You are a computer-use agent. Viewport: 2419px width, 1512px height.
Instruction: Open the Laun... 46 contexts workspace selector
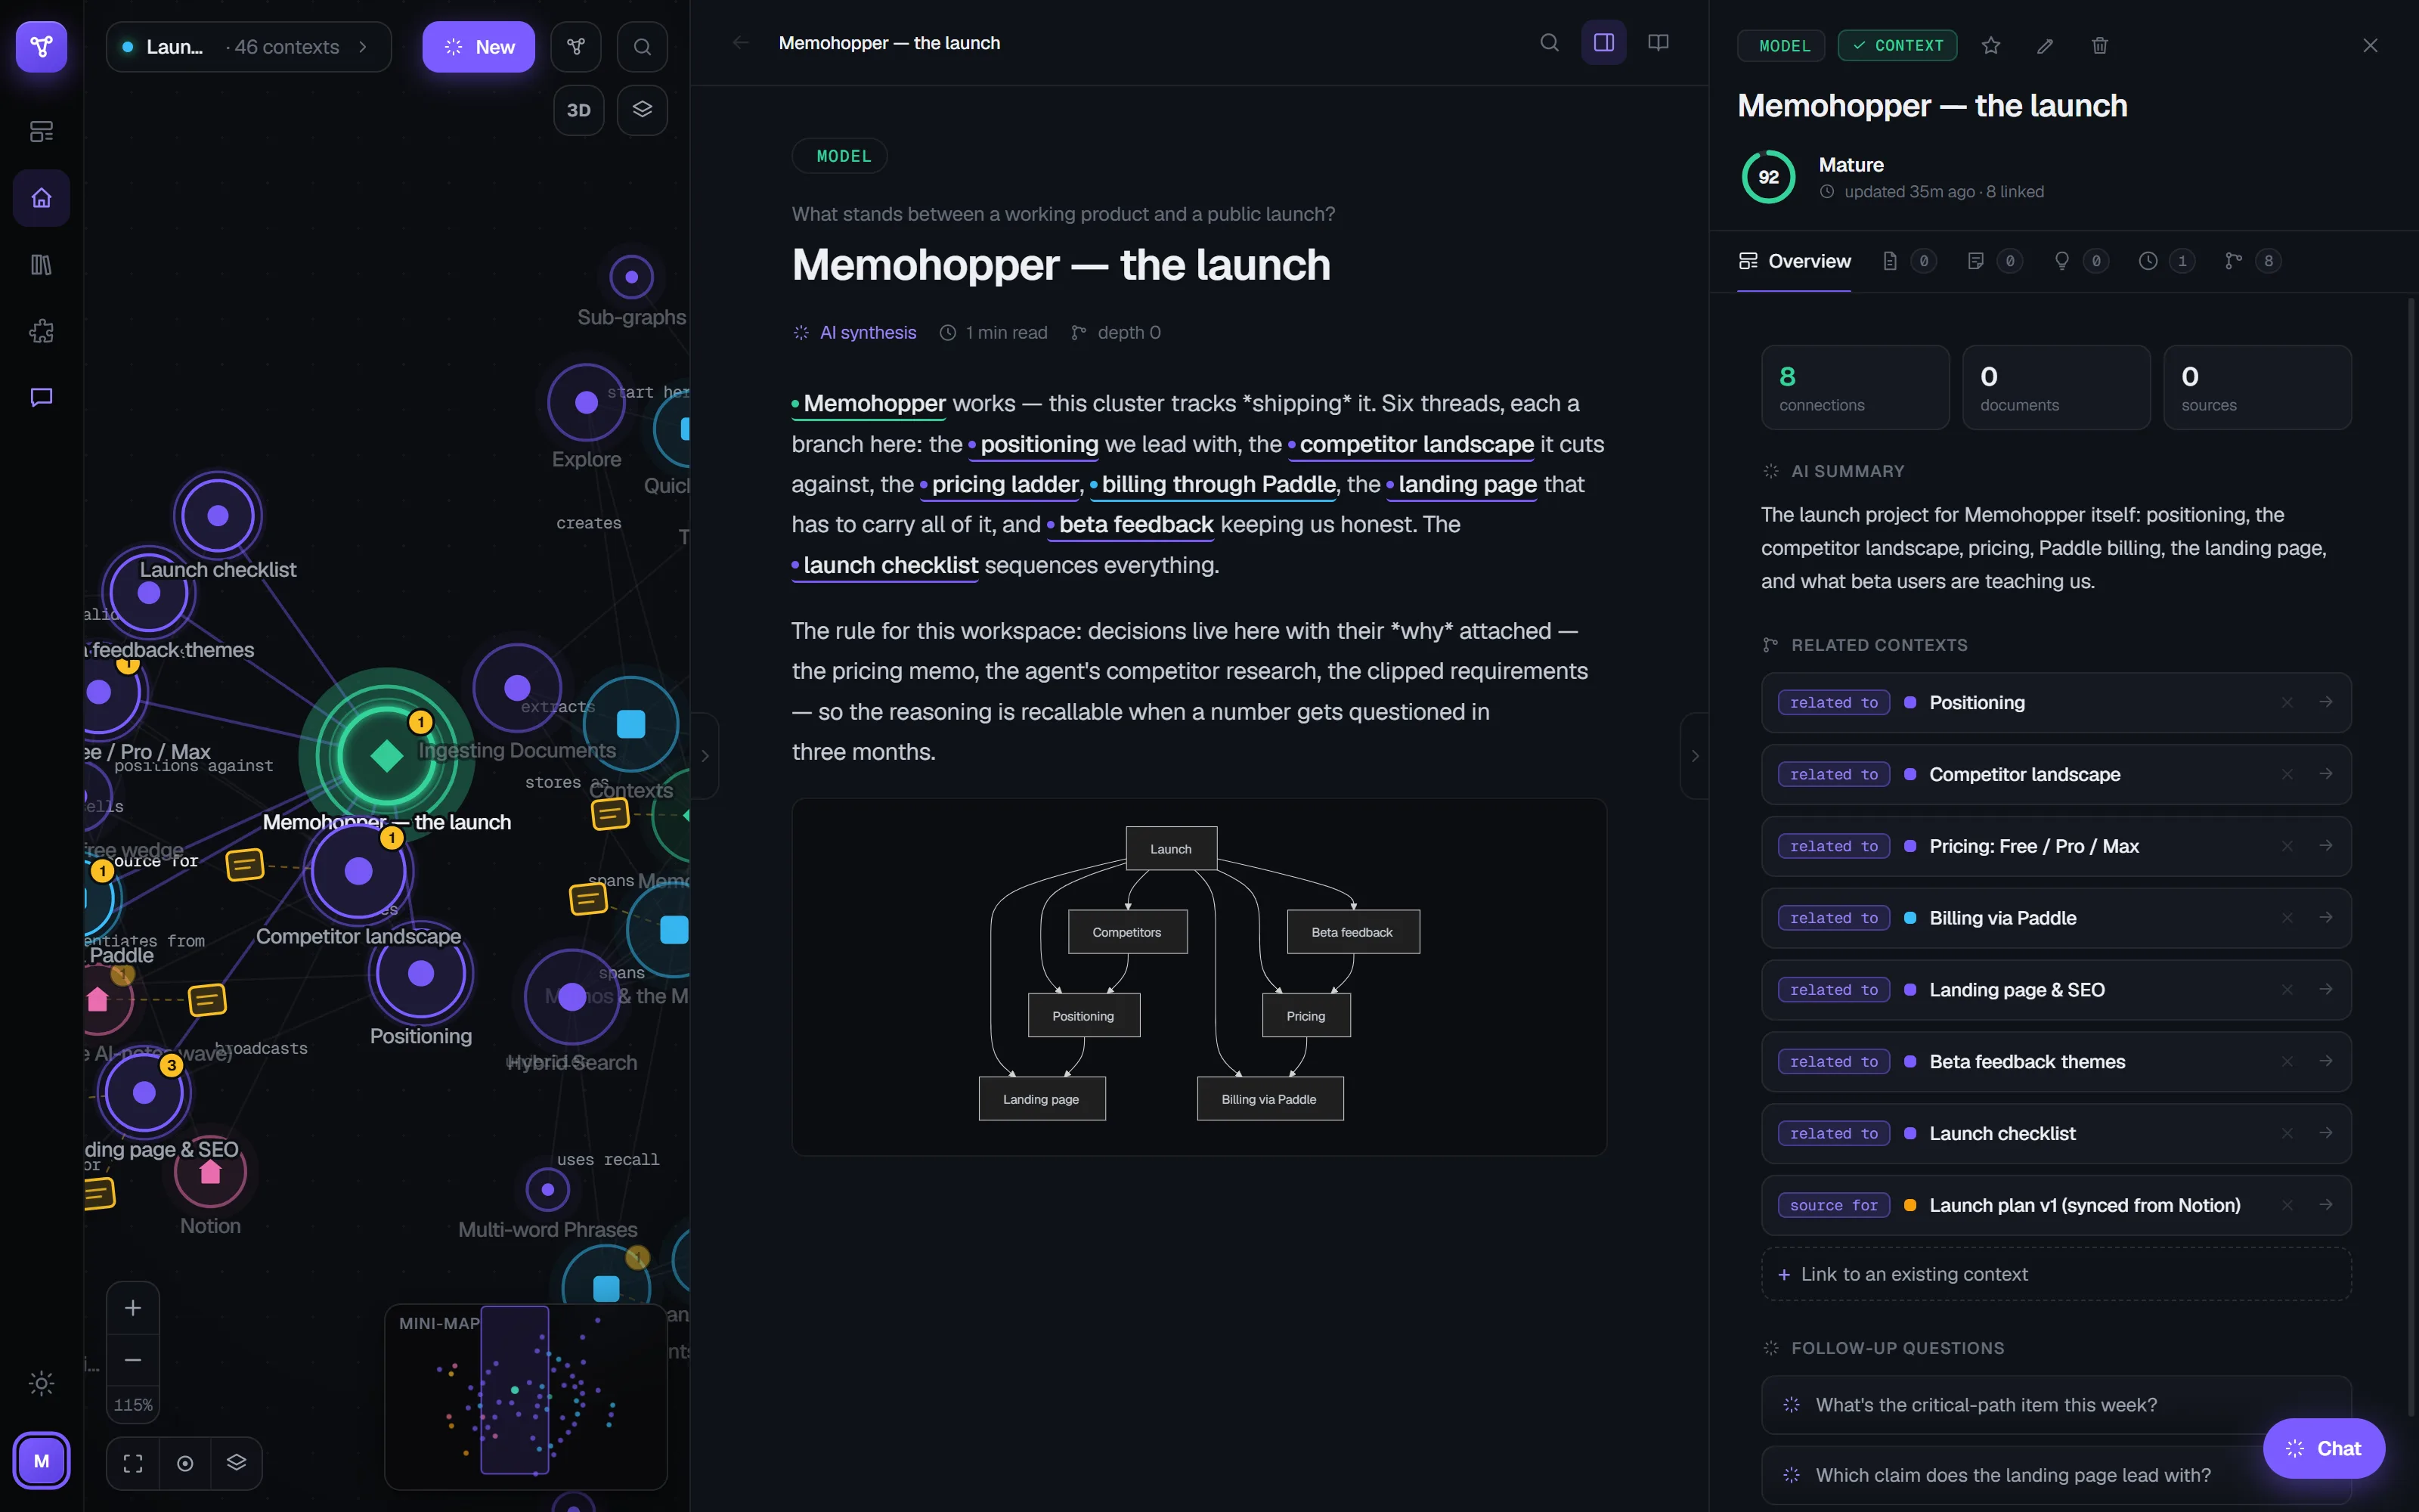(248, 46)
